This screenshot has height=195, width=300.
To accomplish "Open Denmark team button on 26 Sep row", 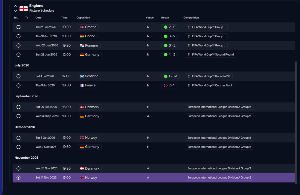I will [90, 107].
